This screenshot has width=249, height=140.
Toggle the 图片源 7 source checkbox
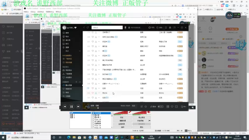tap(93, 117)
